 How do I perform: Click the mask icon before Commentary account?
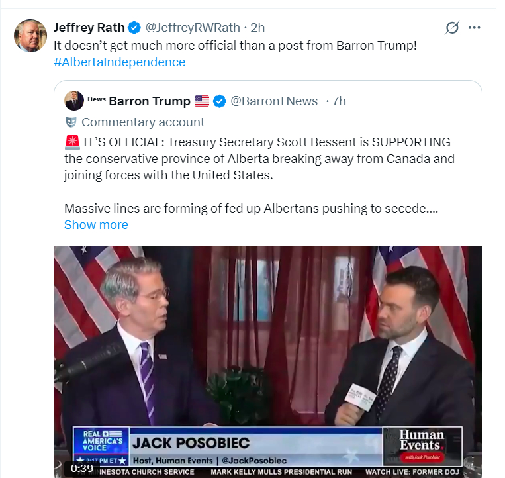coord(71,122)
